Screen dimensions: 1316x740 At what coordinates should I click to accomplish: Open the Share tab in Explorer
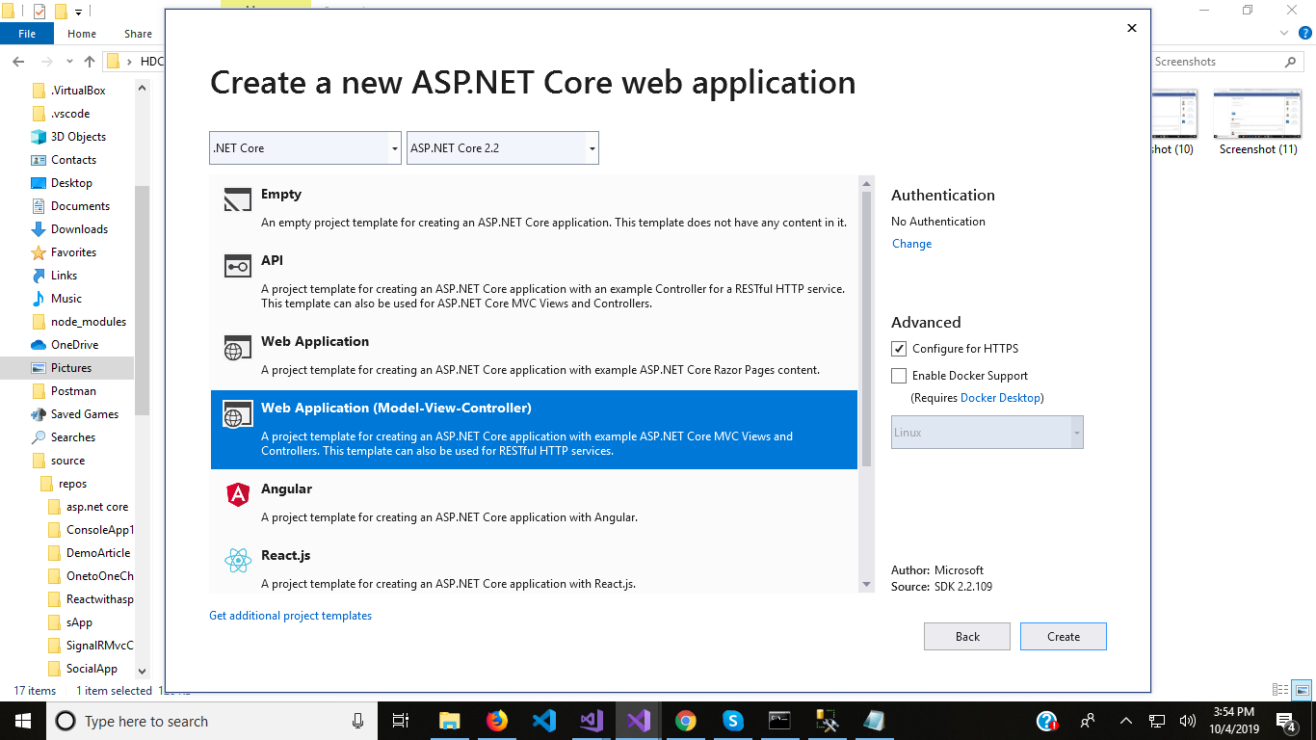coord(138,34)
